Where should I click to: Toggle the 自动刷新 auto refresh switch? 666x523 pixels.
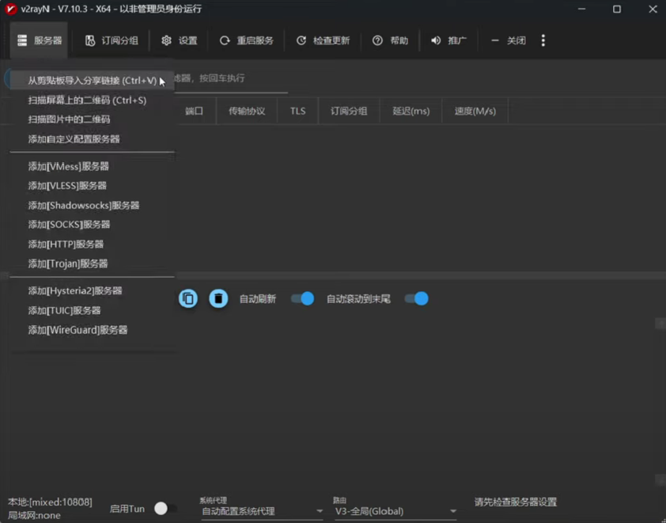302,298
